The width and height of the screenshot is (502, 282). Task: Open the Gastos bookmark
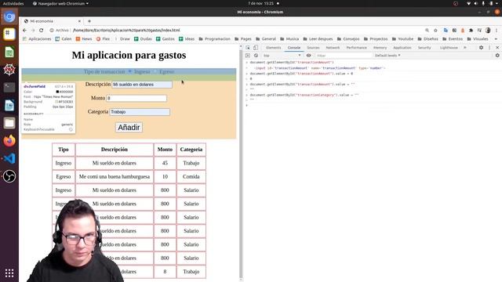coord(166,39)
